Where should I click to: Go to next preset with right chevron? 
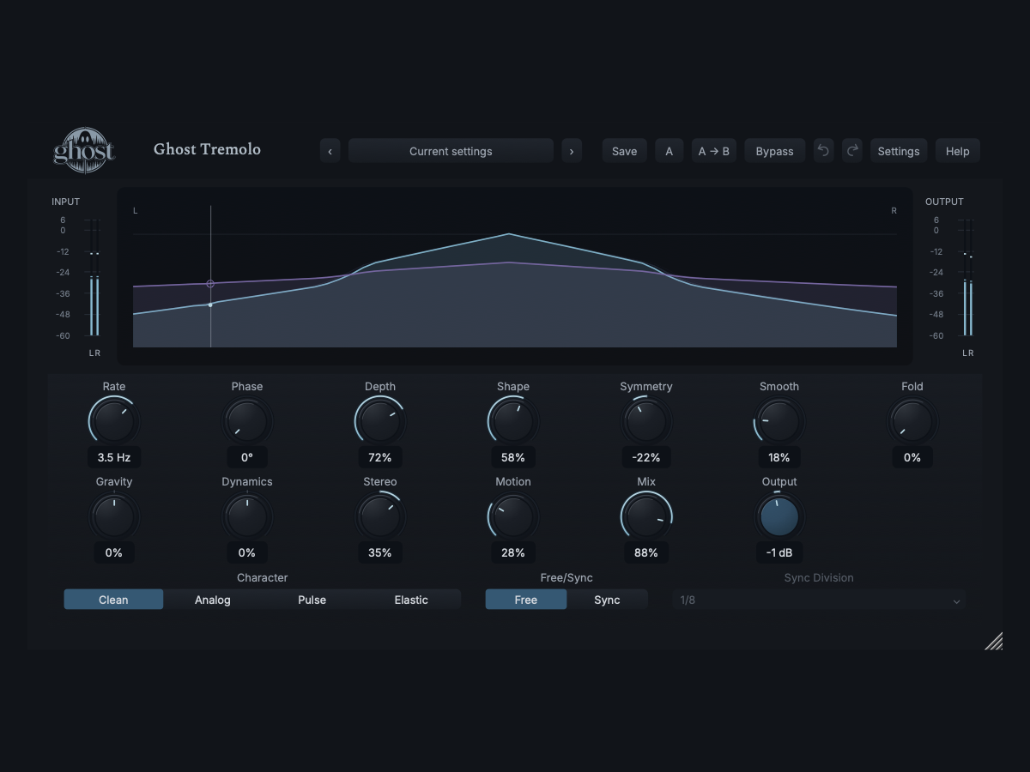tap(572, 151)
